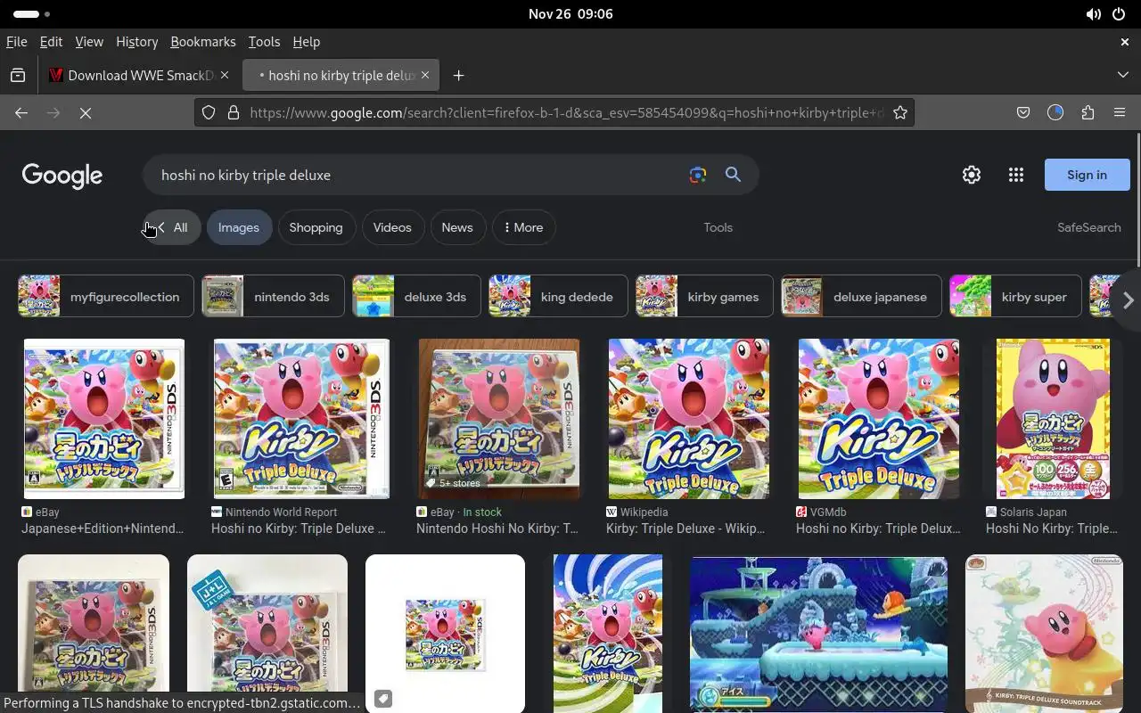Show more suggestion chips with right arrow

click(x=1128, y=300)
